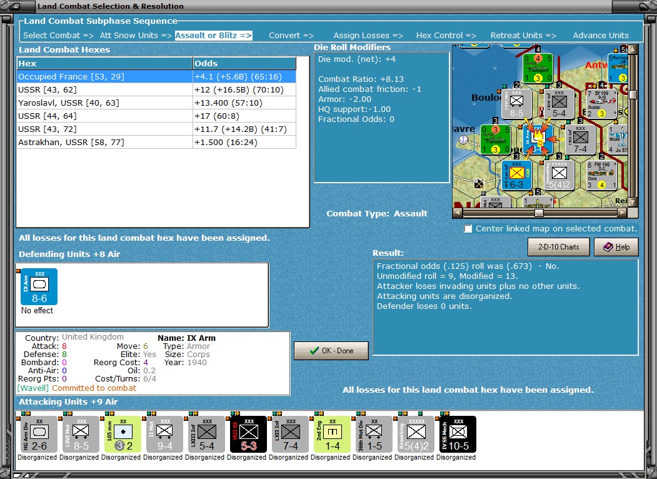
Task: Click LXII Inf 7-4 counter on the map
Action: (x=580, y=139)
